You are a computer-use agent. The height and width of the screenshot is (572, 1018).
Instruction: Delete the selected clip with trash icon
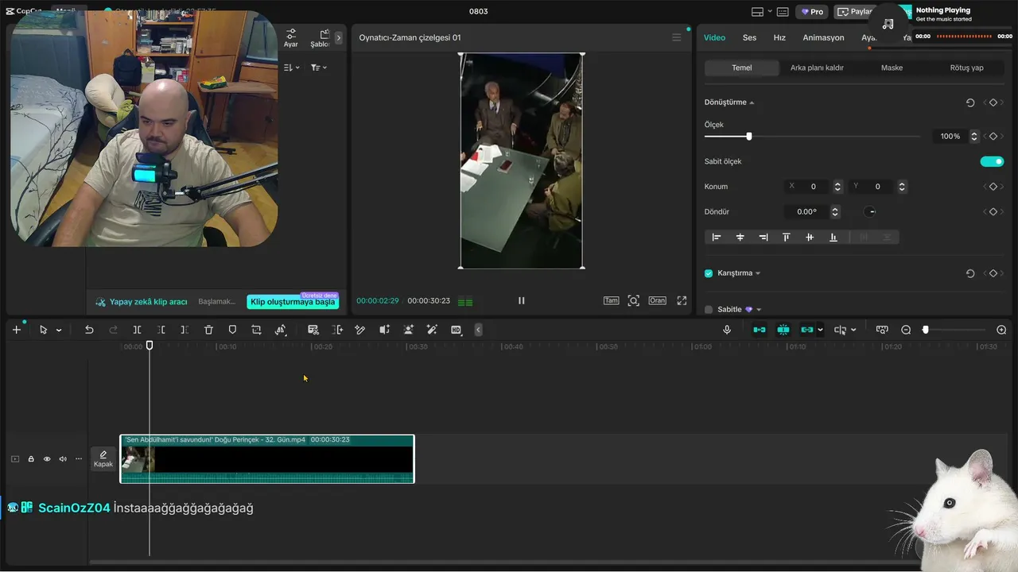click(x=208, y=330)
